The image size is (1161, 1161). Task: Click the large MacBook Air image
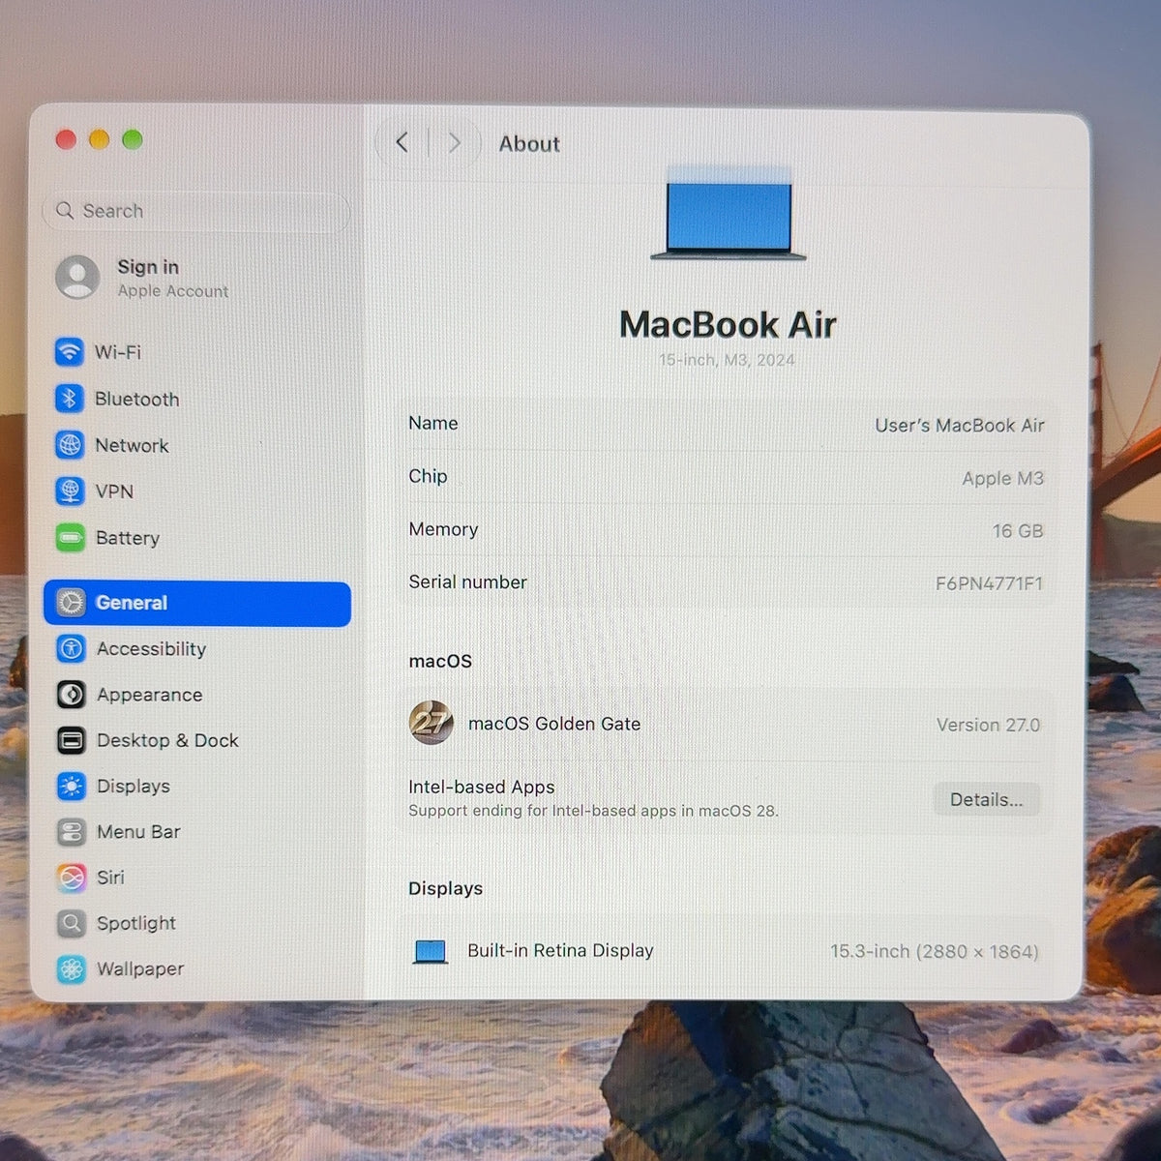pos(729,221)
